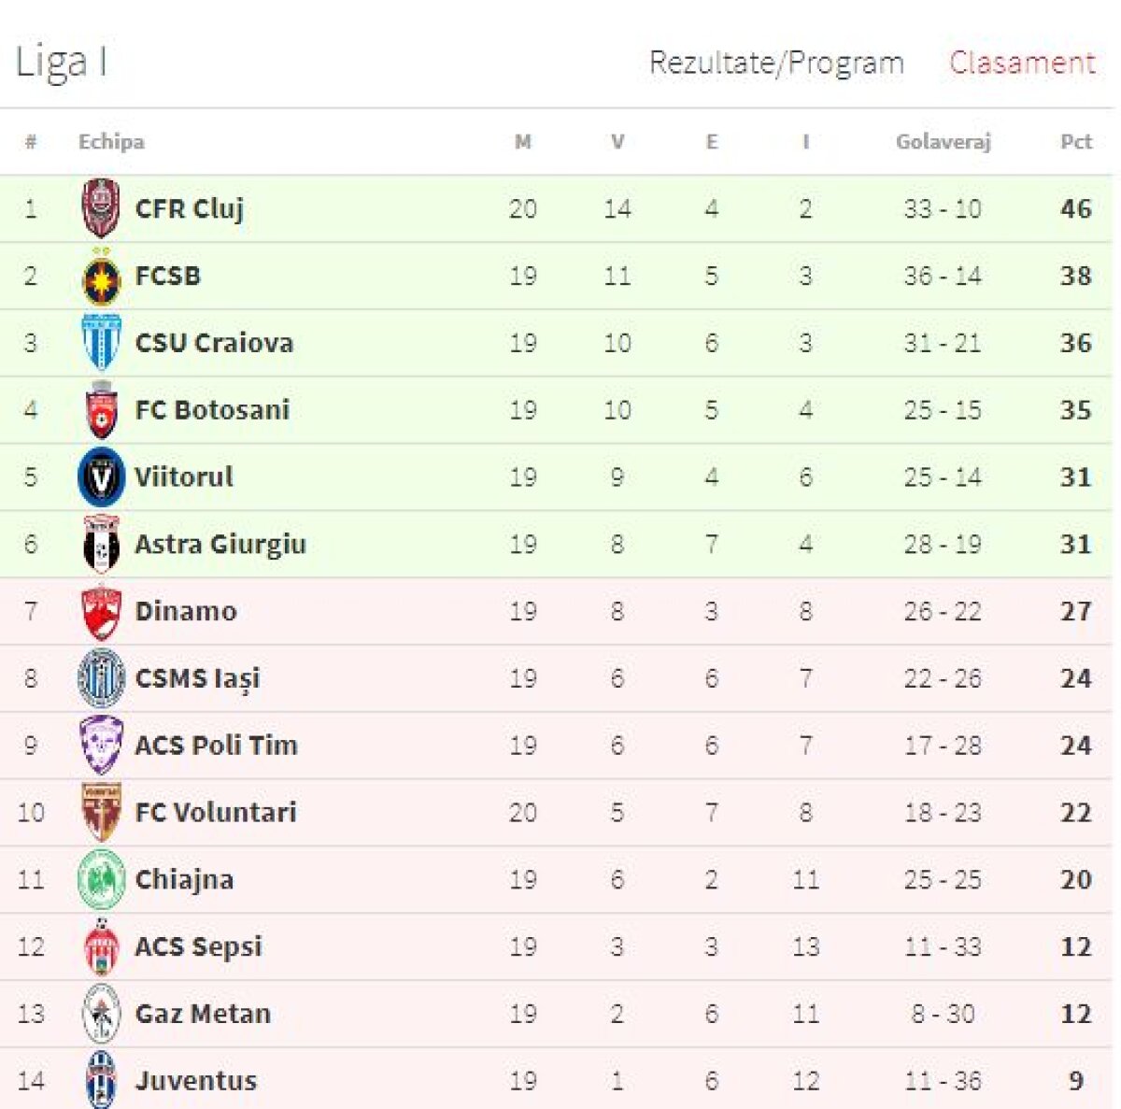Open the ACS Poli Tim purple badge
Image resolution: width=1121 pixels, height=1109 pixels.
(x=101, y=745)
